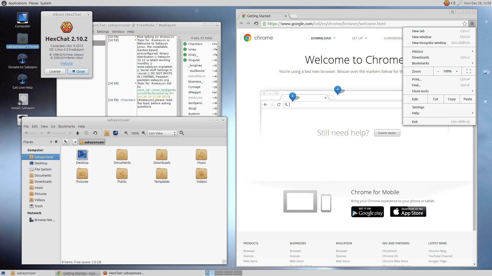Open search in file manager toolbar
This screenshot has height=276, width=492.
tap(182, 133)
